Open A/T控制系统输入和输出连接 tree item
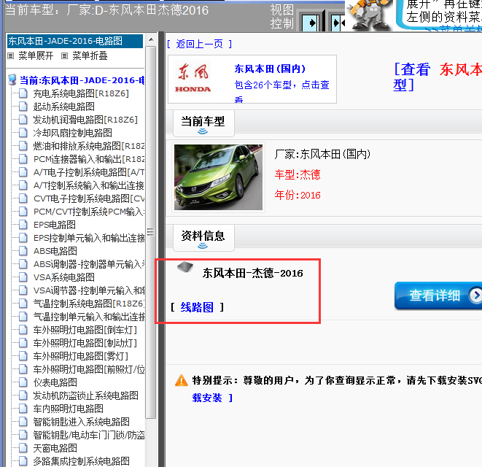This screenshot has height=467, width=482. (x=89, y=185)
